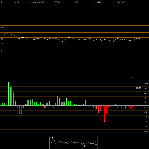Click the -3 label in mini chart
Screen dimensions: 149x149
[95, 141]
